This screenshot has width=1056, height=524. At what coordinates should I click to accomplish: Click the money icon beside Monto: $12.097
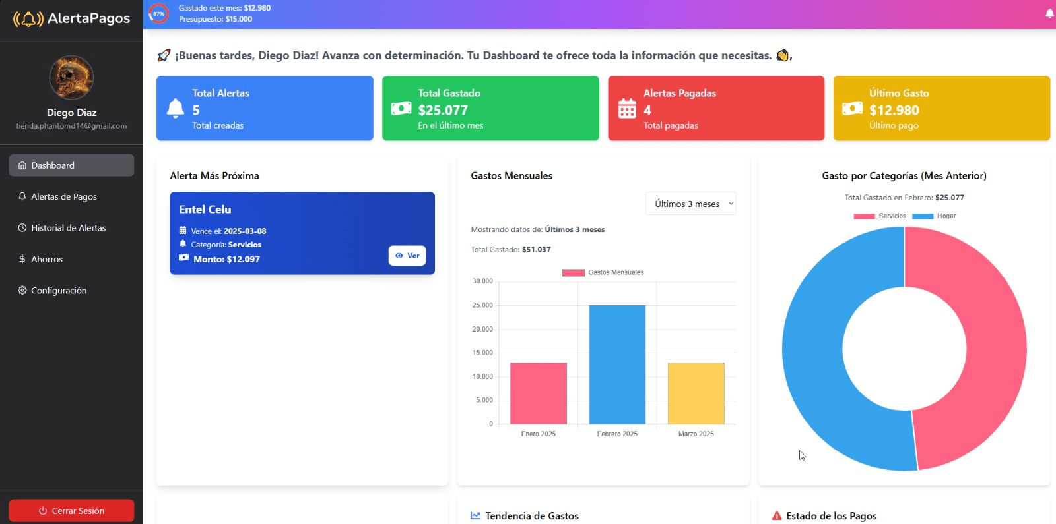184,258
